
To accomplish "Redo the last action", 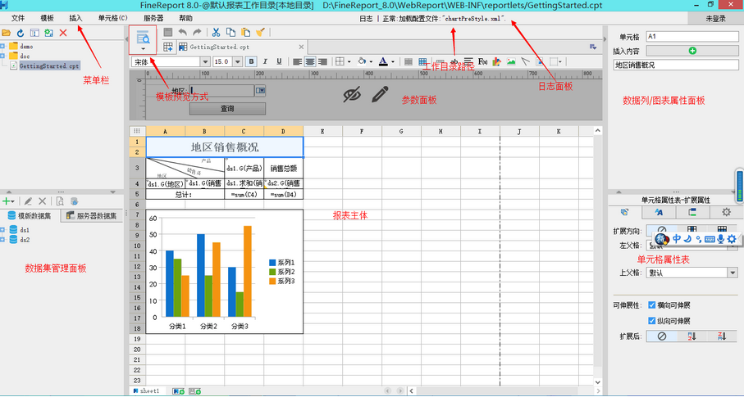I will [197, 32].
